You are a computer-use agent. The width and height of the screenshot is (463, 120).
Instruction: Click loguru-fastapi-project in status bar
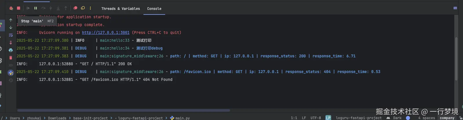359,118
